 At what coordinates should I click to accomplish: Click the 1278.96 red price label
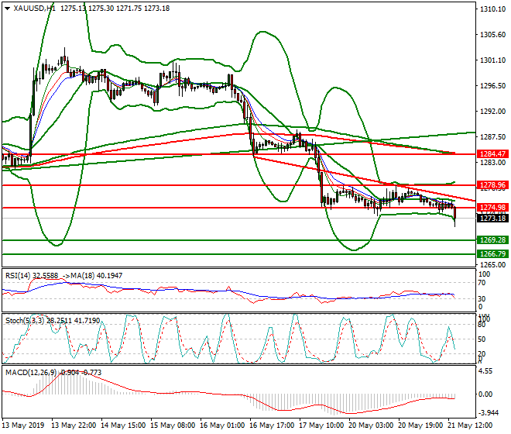[x=492, y=185]
